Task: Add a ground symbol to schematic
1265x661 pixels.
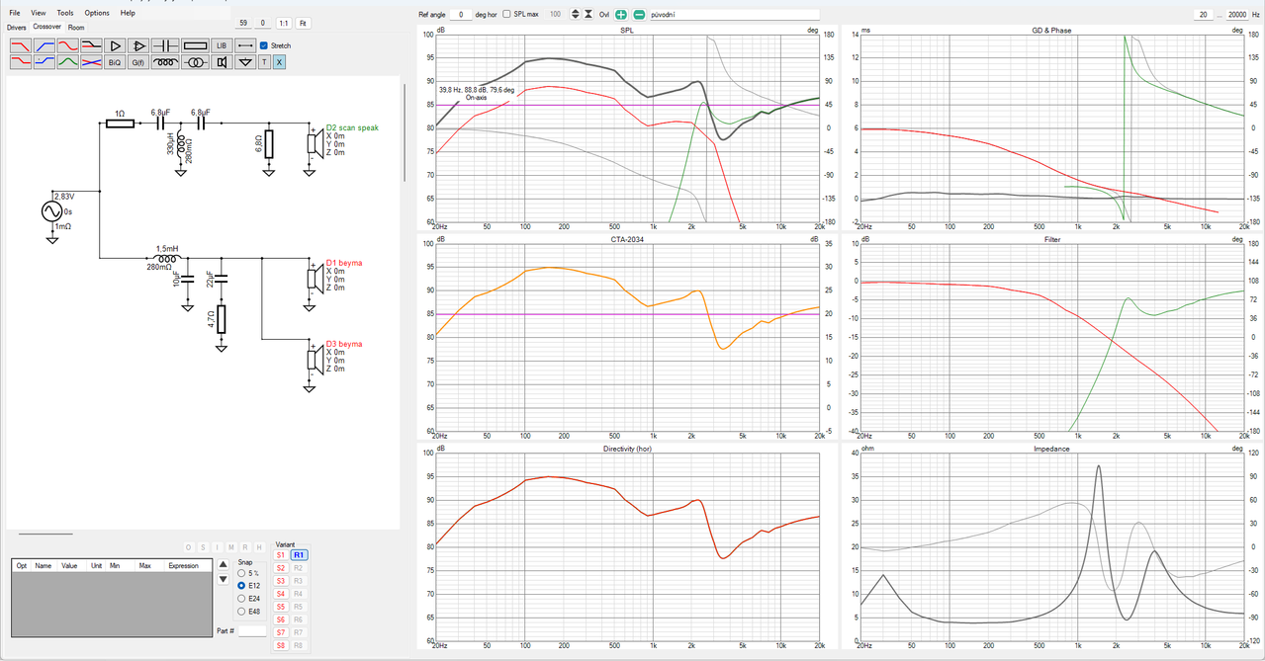Action: tap(245, 62)
